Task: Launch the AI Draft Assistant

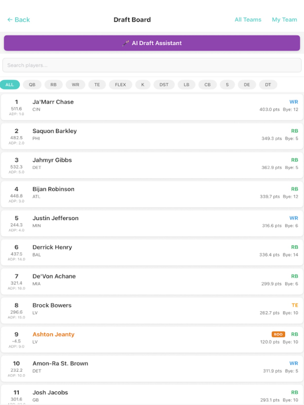Action: click(x=152, y=43)
